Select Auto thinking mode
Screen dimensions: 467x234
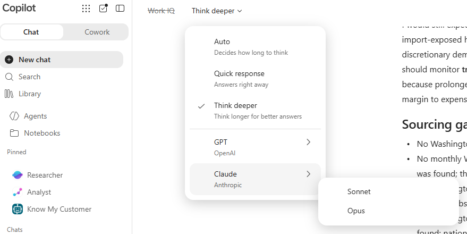click(x=255, y=47)
